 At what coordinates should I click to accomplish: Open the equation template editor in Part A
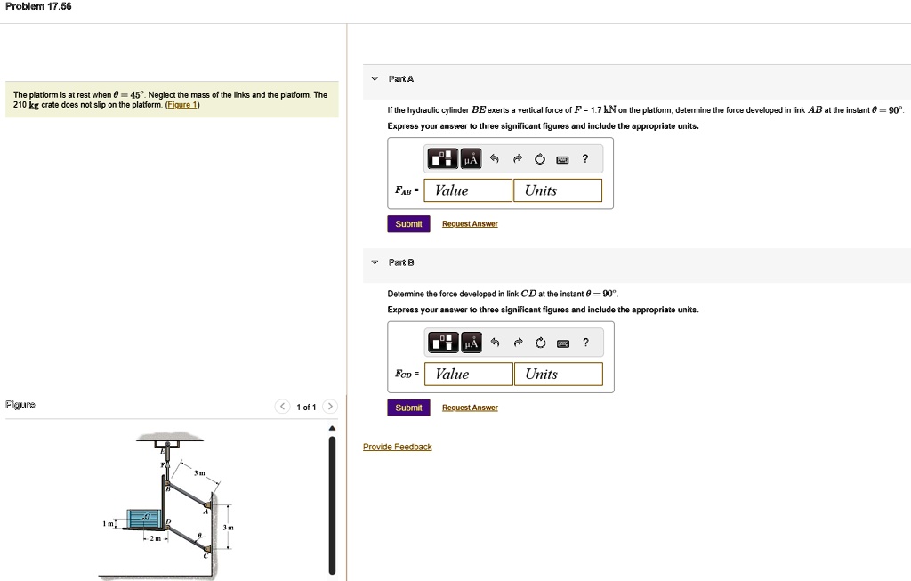[442, 158]
